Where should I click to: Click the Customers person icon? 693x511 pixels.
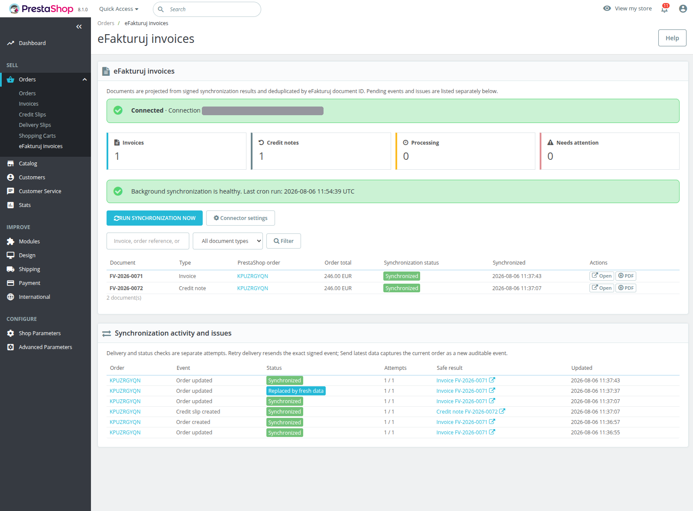coord(10,178)
